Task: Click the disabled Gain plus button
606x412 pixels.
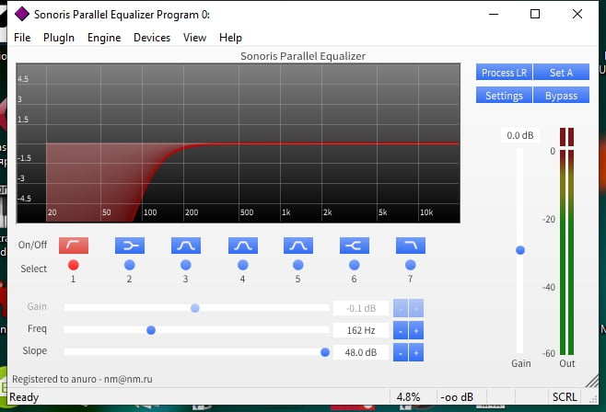Action: (x=416, y=308)
